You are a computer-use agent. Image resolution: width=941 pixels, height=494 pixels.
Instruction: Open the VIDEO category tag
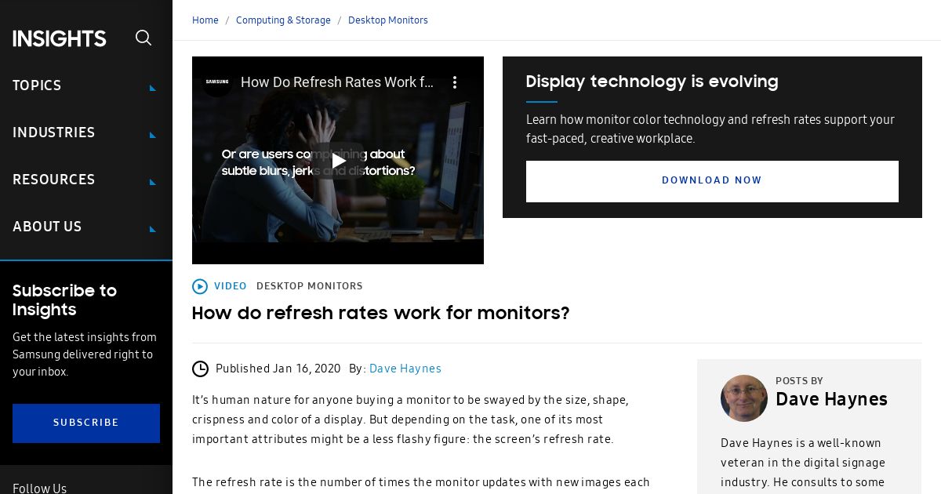(x=231, y=286)
